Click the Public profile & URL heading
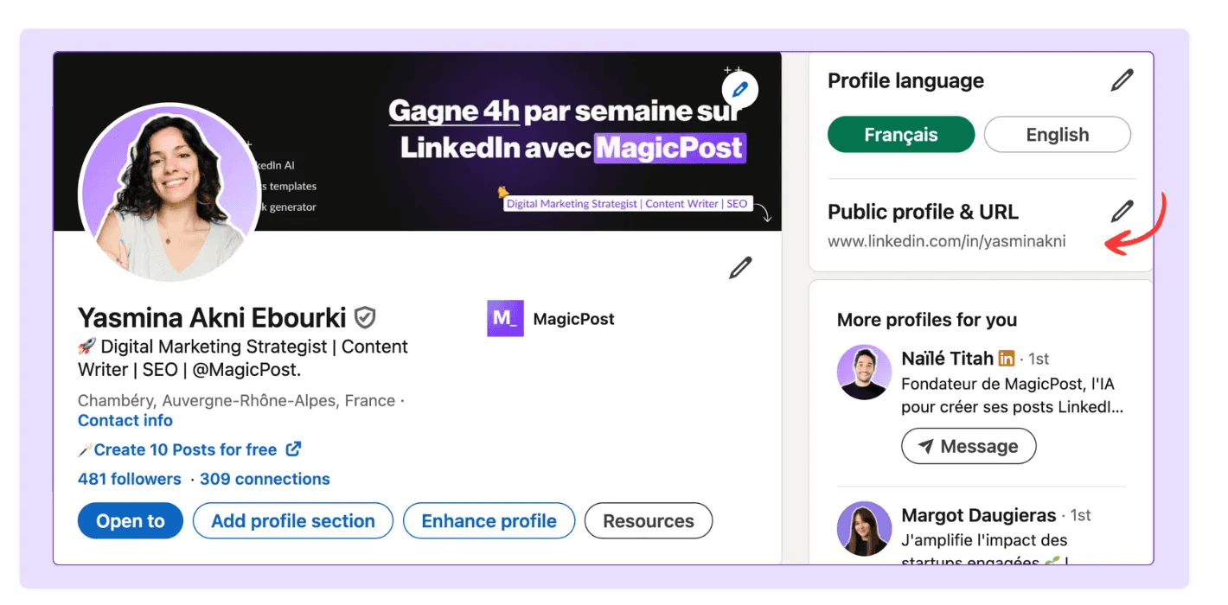 click(x=924, y=212)
